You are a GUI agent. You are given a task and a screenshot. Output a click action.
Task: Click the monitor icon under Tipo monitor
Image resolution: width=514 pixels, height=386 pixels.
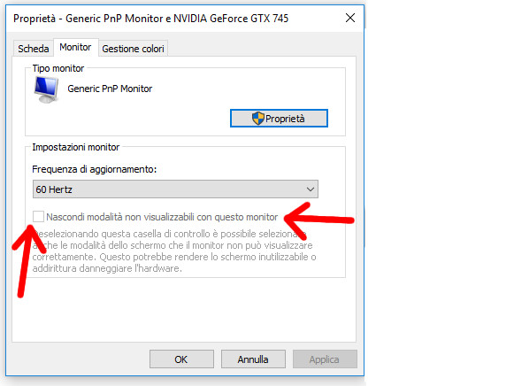coord(47,89)
